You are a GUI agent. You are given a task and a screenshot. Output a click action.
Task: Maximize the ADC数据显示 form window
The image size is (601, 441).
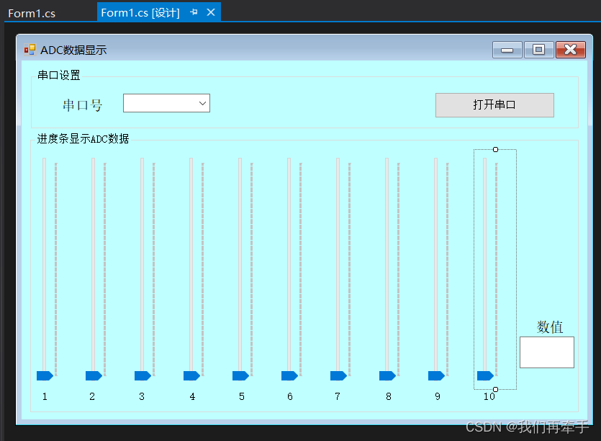pyautogui.click(x=539, y=50)
